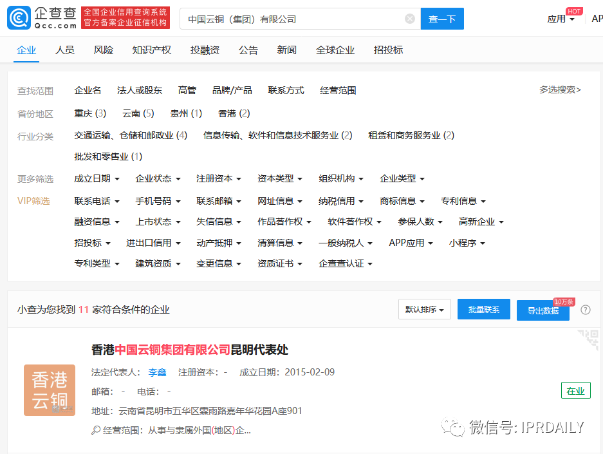Filter by 租赁和商务服务业 industry
The image size is (603, 454).
coord(411,135)
